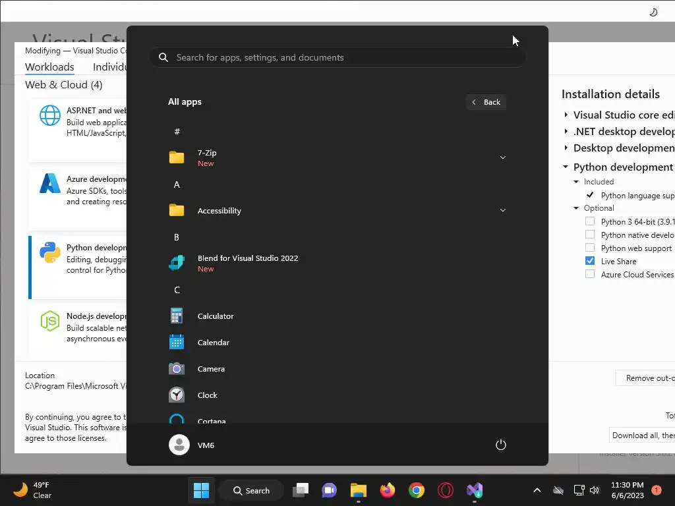Click the volume speaker tray icon

point(595,490)
